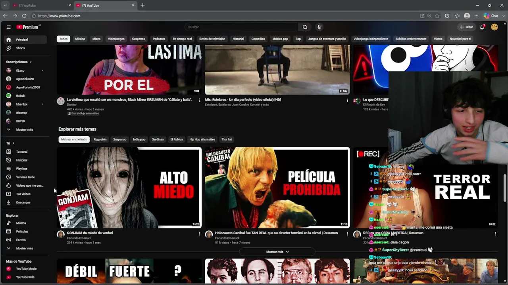Viewport: 508px width, 285px height.
Task: Expand Copilot Chat dropdown arrow
Action: 504,16
